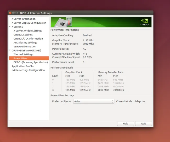
Task: Click the PCIe Link Speed 8.0 GT/s value
Action: point(87,57)
